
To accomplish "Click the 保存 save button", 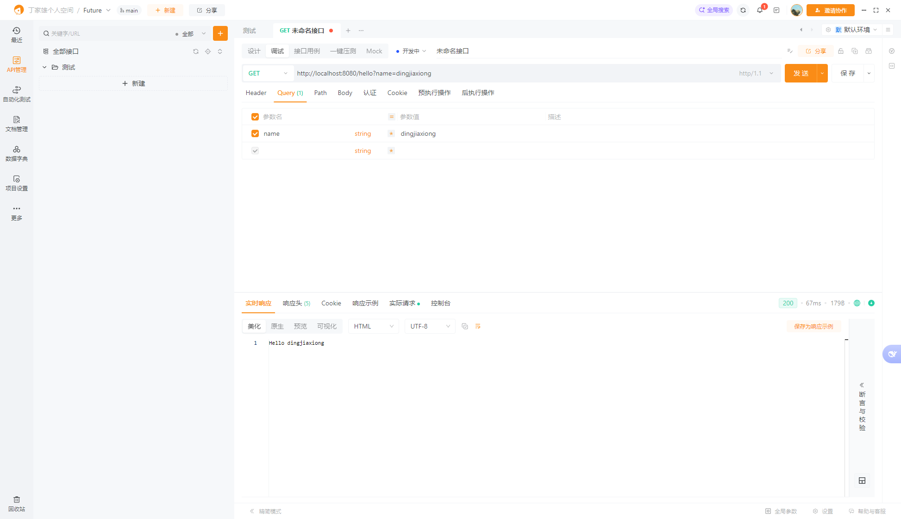I will [x=848, y=73].
